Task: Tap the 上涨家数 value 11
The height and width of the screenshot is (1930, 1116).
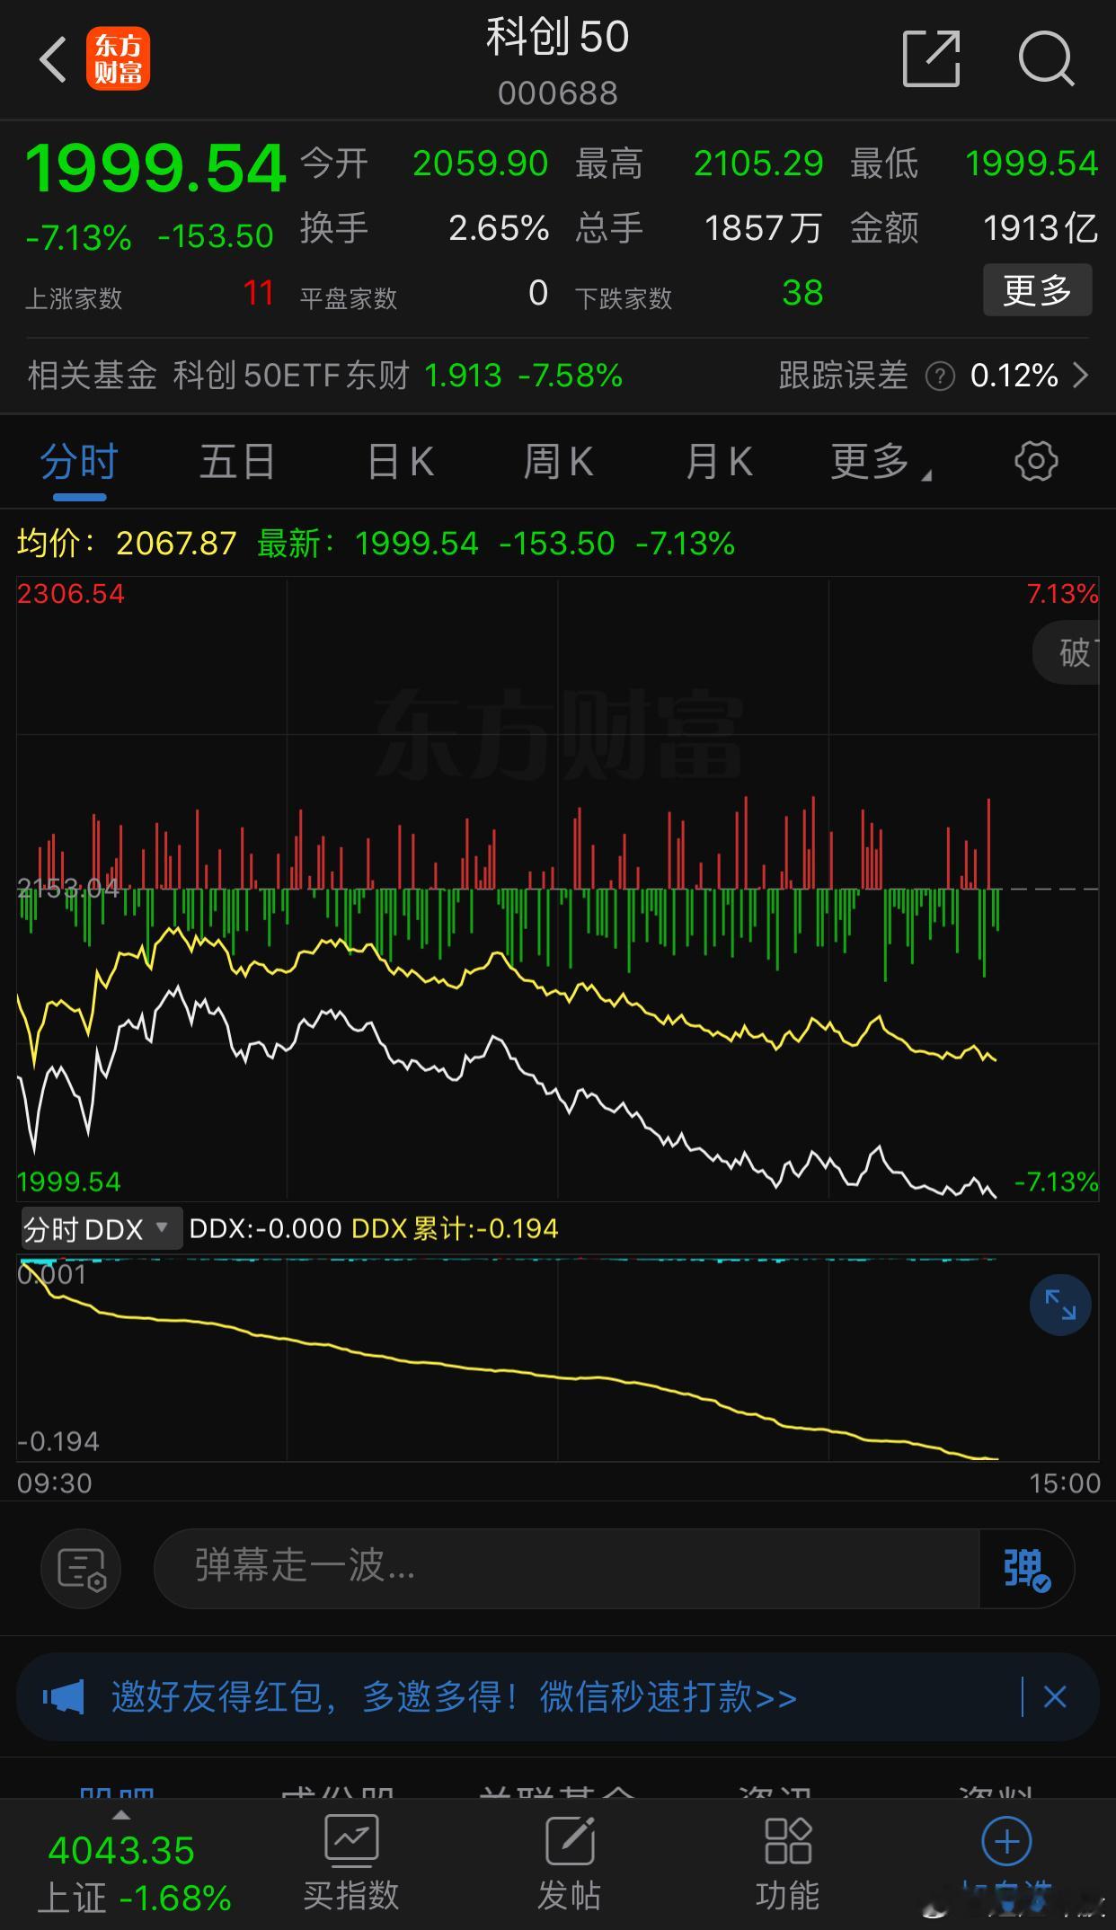Action: (x=258, y=293)
